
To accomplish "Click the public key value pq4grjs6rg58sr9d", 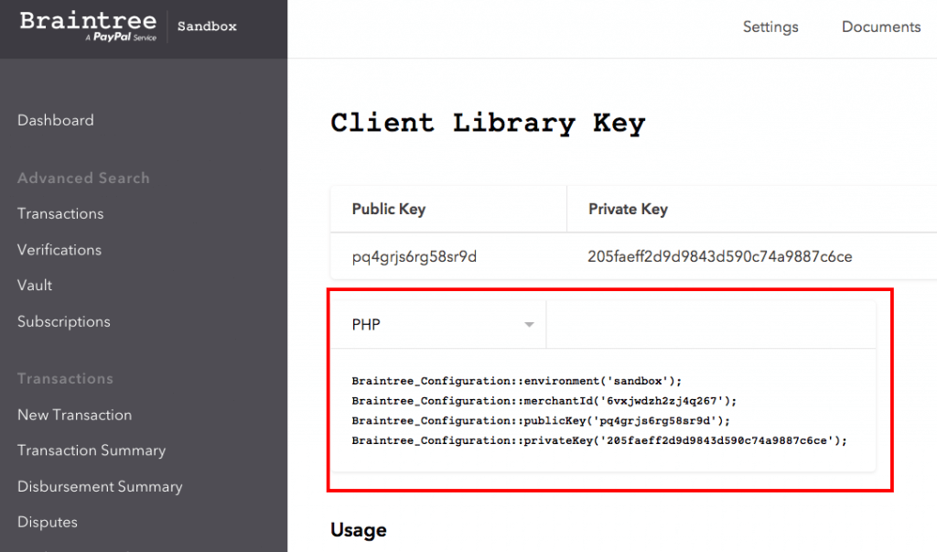I will pos(412,256).
